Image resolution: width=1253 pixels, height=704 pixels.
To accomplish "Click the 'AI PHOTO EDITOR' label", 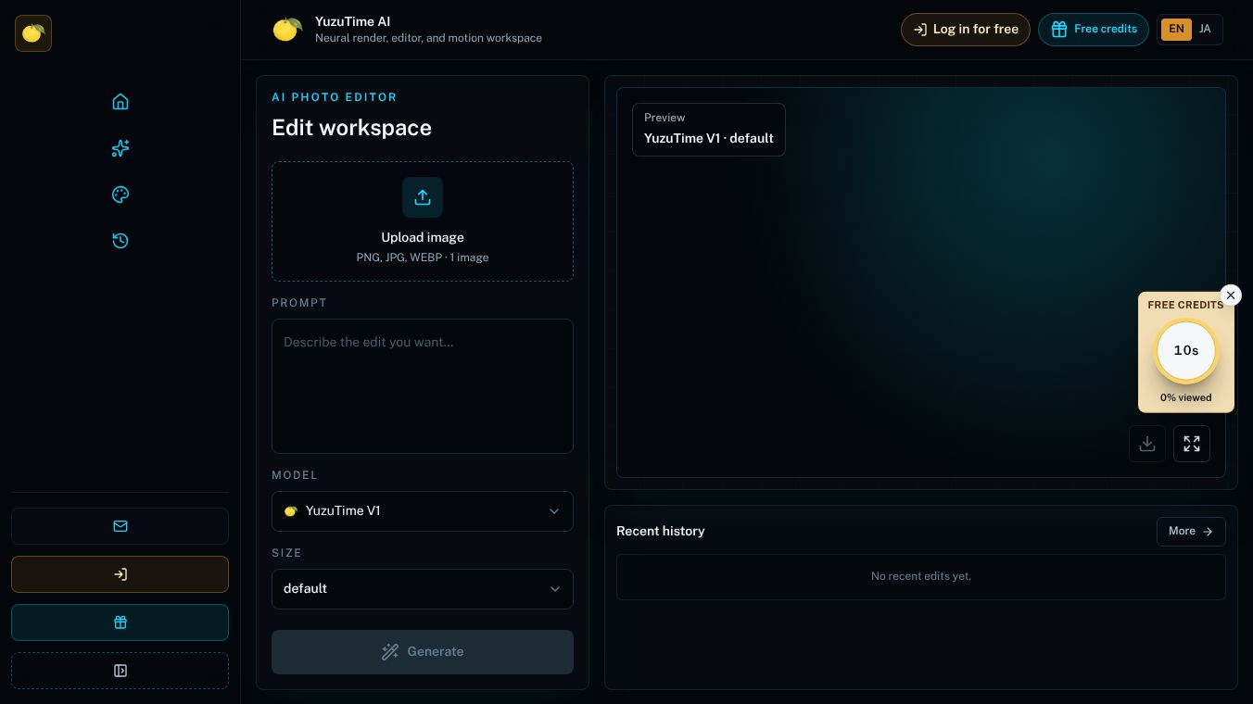I will pos(335,97).
